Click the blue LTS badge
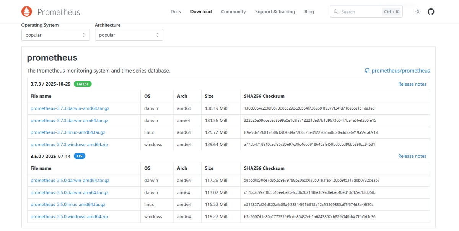Image resolution: width=459 pixels, height=231 pixels. (x=80, y=156)
